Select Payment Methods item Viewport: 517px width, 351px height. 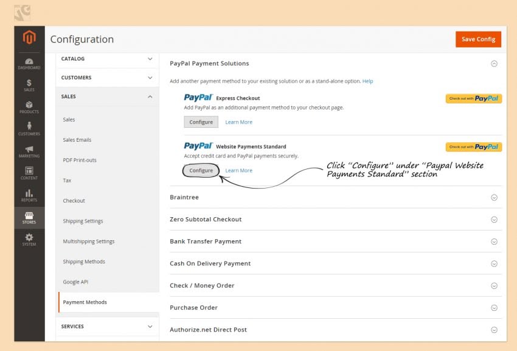tap(108, 302)
